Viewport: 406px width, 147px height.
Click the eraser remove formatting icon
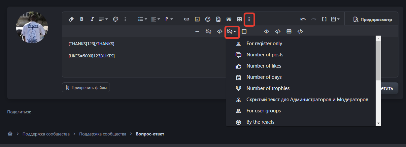click(x=71, y=19)
